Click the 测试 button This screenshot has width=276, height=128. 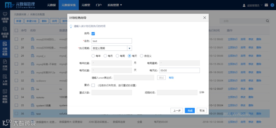pos(161,78)
